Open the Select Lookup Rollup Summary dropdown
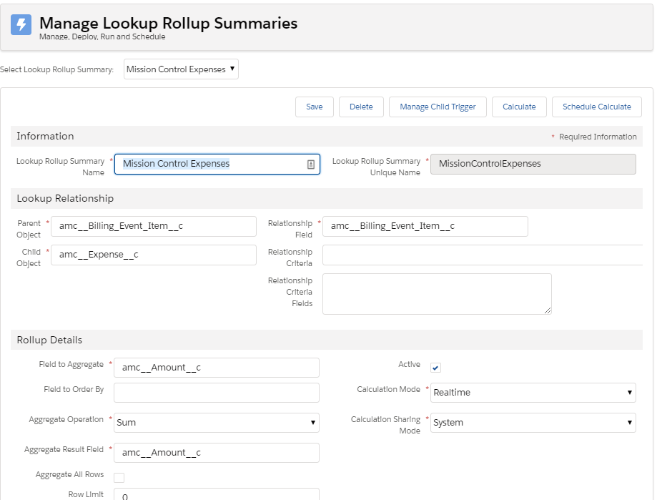The width and height of the screenshot is (657, 500). pos(181,69)
